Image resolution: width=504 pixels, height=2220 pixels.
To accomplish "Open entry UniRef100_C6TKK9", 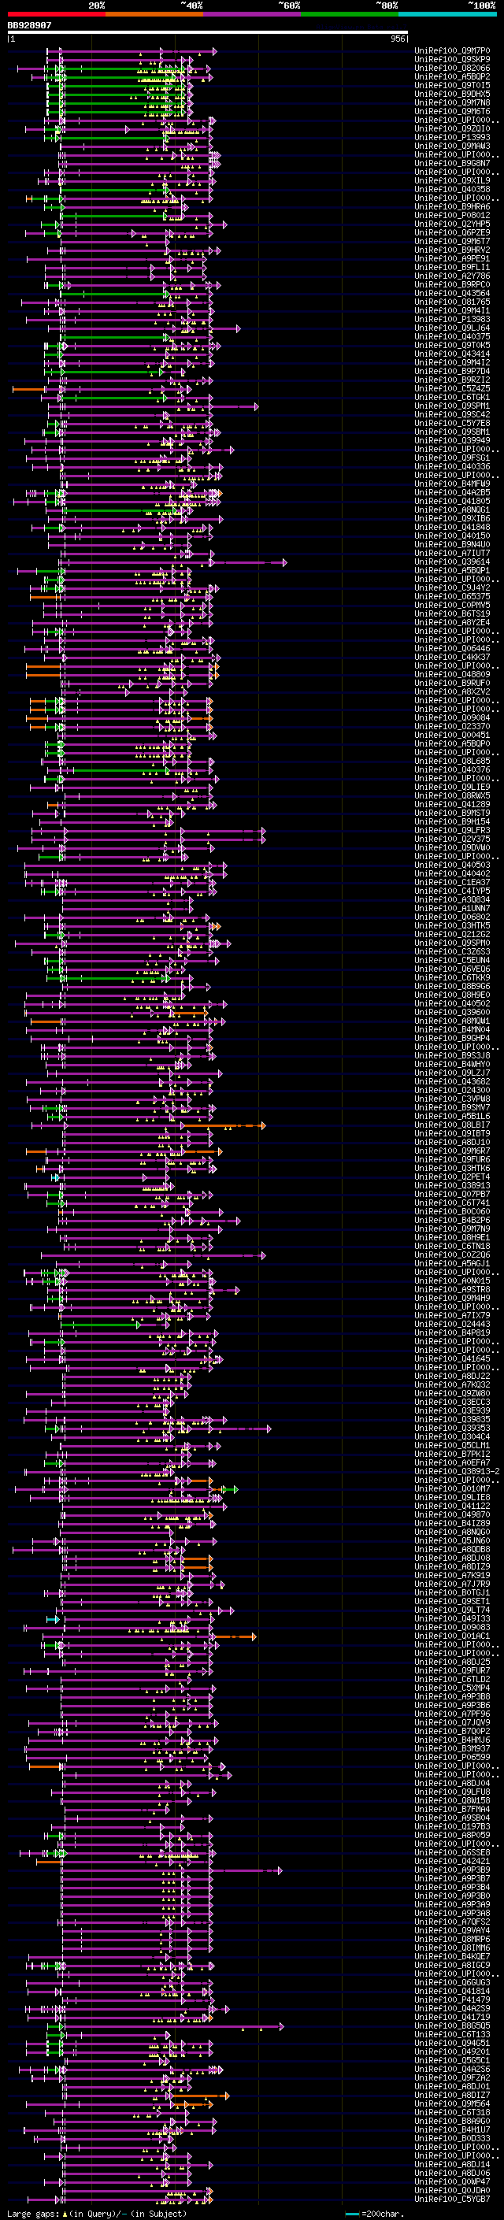I will pyautogui.click(x=452, y=977).
